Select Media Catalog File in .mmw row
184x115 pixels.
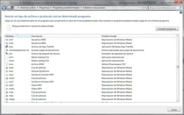click(x=40, y=61)
